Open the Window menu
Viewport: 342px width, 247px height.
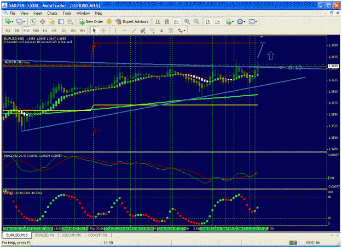83,13
